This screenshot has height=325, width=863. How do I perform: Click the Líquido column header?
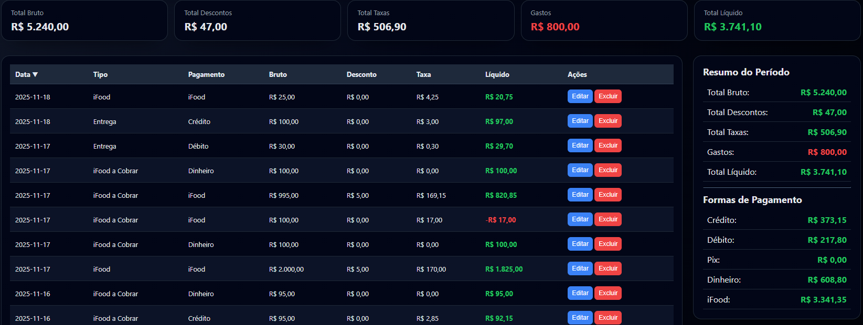tap(497, 74)
